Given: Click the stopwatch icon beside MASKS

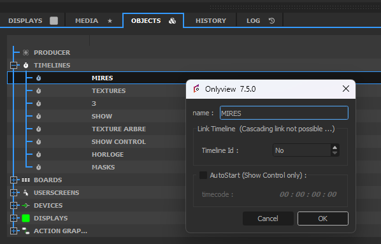Looking at the screenshot, I should click(39, 167).
